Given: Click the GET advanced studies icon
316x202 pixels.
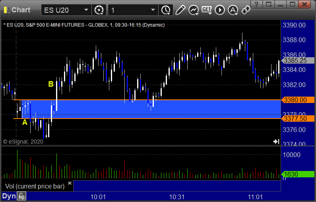Looking at the screenshot, I should [x=207, y=10].
